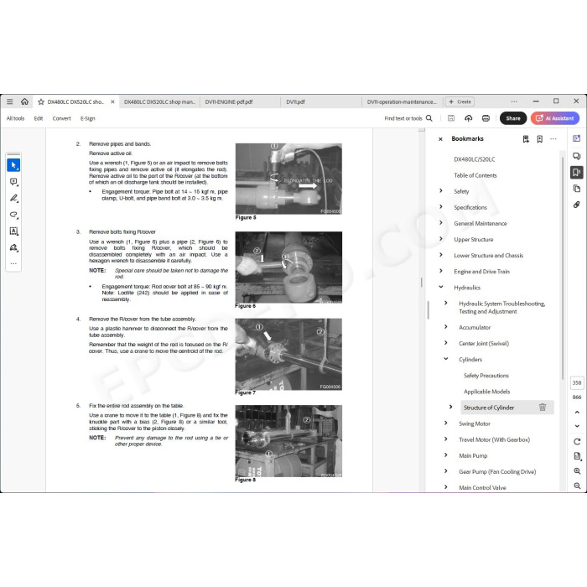Switch to DVII-operation-maintenance tab
Screen dimensions: 587x587
(x=402, y=101)
